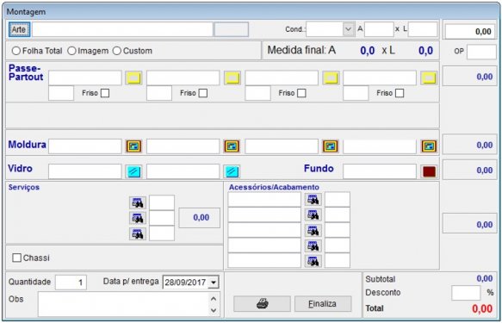Click the top-right 0,00 value field
This screenshot has height=323, width=502.
pyautogui.click(x=470, y=31)
